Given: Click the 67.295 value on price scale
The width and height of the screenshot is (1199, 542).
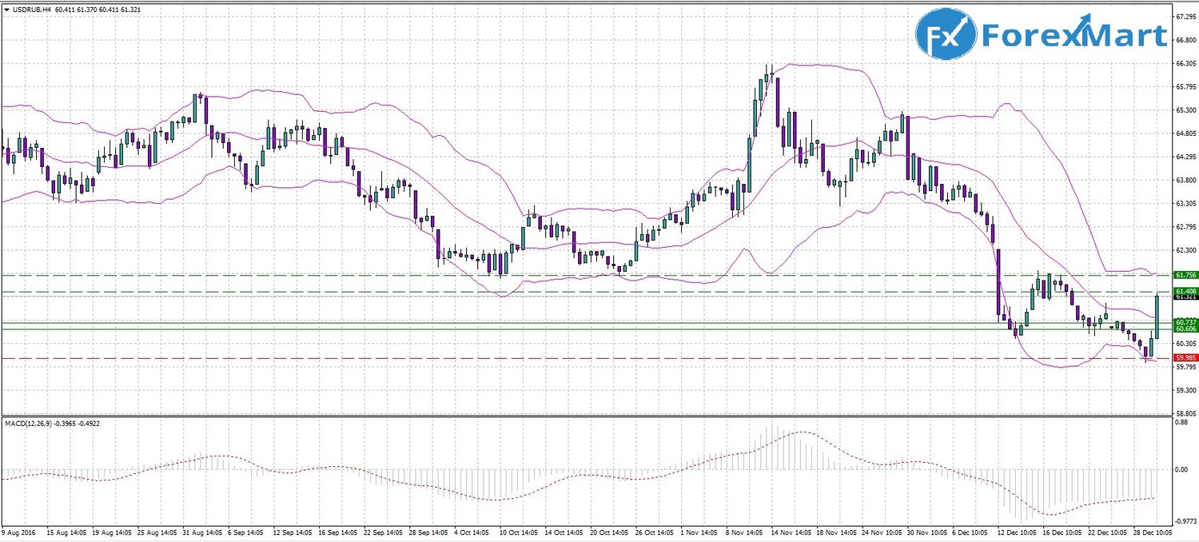Looking at the screenshot, I should pyautogui.click(x=1185, y=16).
